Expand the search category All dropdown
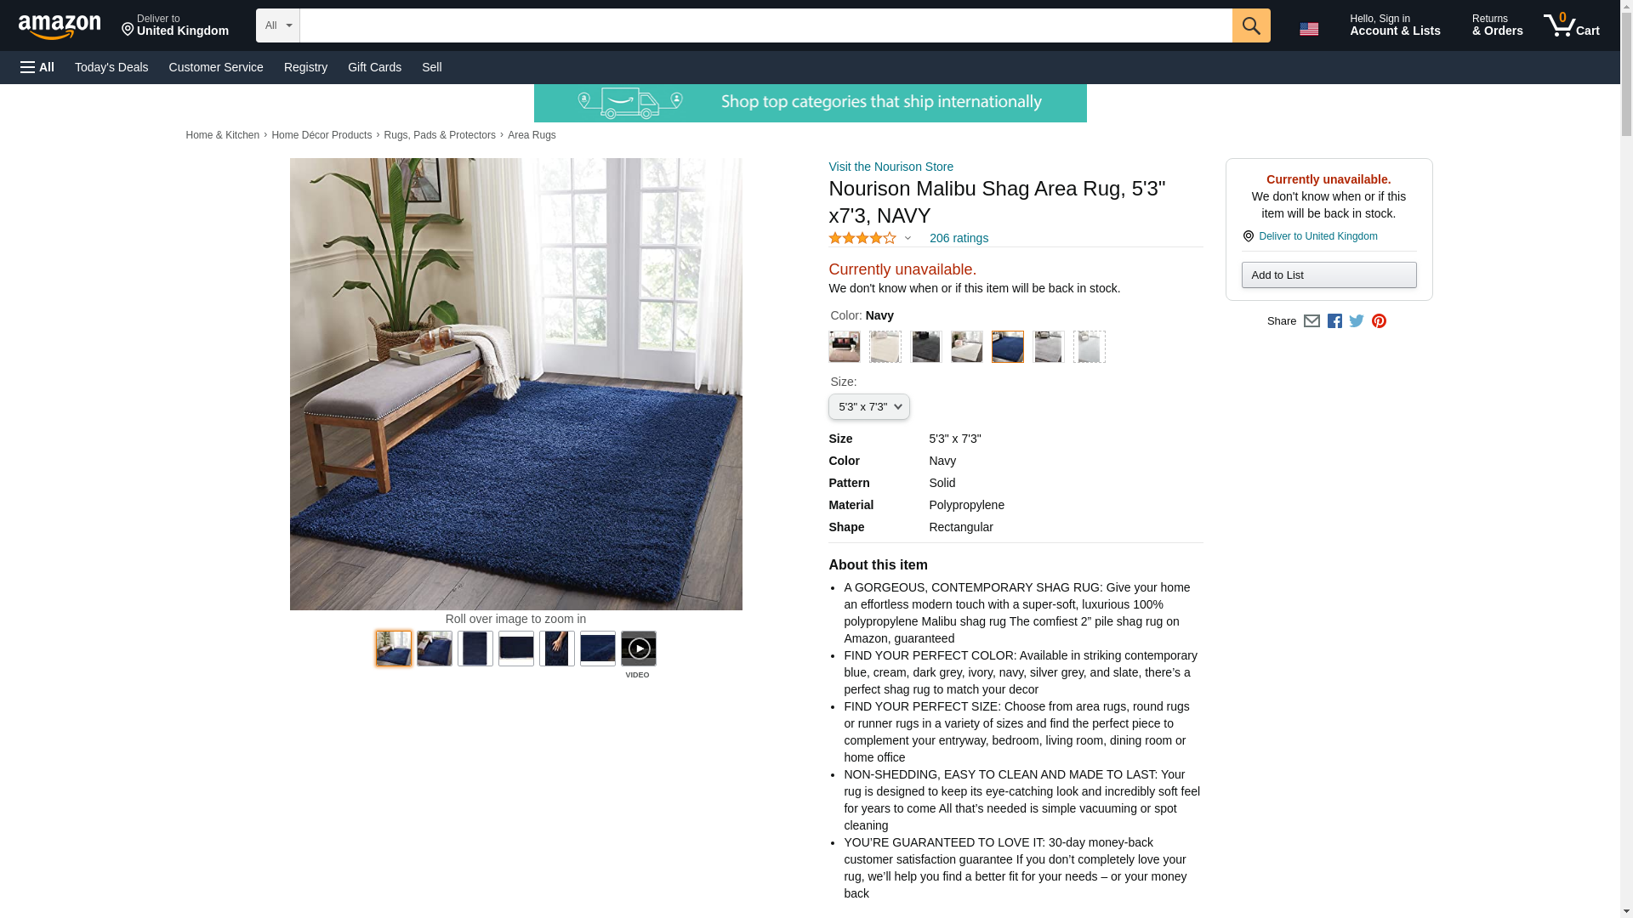The width and height of the screenshot is (1633, 918). pos(278,25)
